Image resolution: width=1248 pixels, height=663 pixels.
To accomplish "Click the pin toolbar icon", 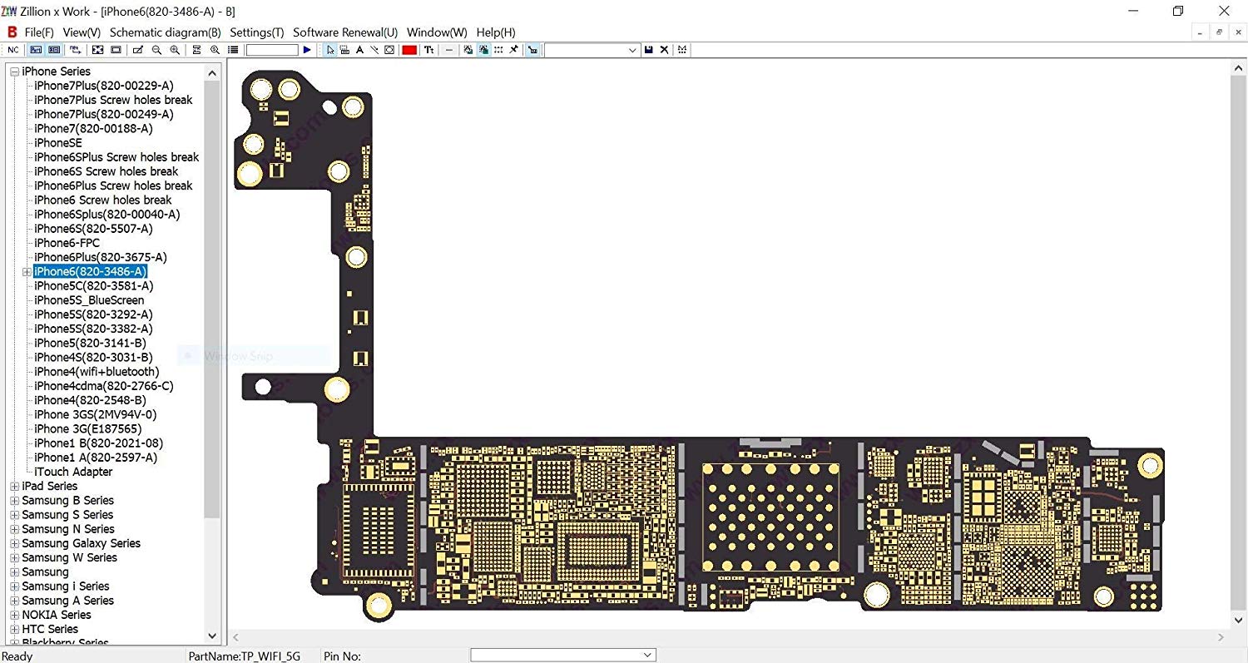I will pos(513,50).
